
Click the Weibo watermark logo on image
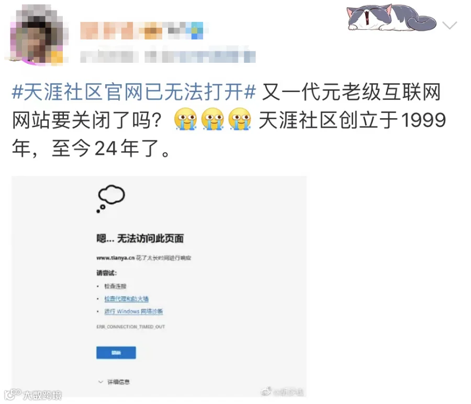282,391
